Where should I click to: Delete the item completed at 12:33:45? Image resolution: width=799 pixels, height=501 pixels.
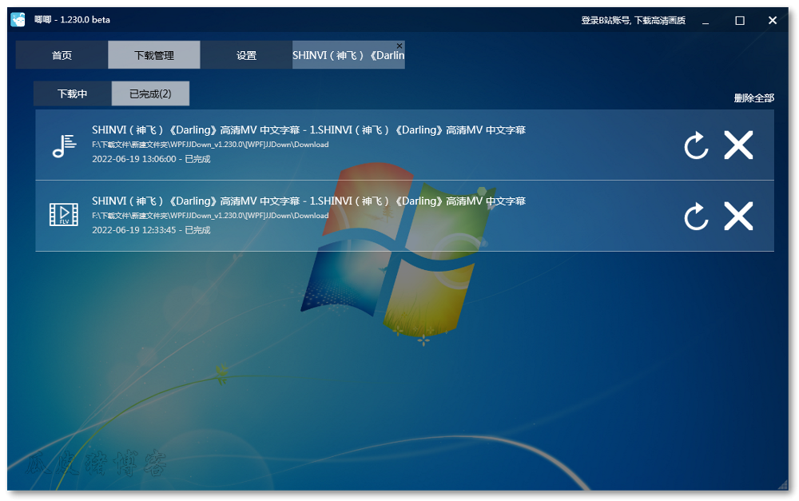tap(738, 216)
